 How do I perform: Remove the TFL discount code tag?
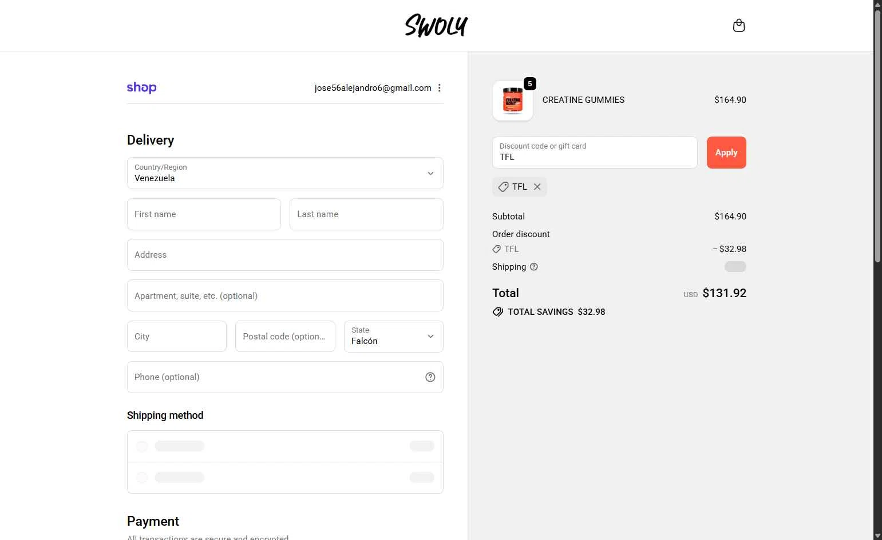[537, 187]
